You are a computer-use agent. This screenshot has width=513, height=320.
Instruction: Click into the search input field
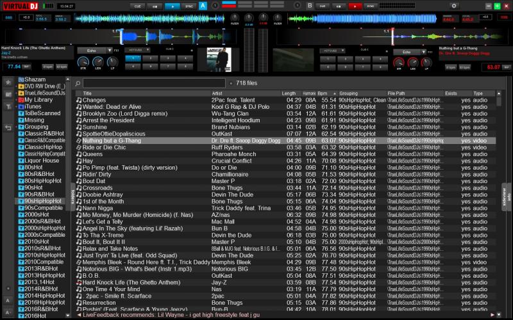(154, 83)
